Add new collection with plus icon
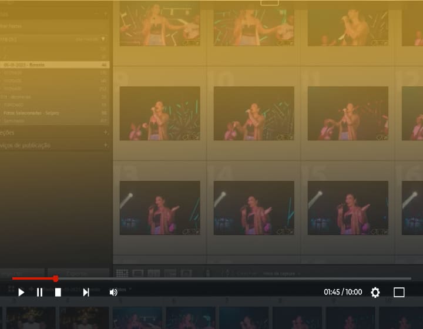The image size is (423, 329). click(x=106, y=133)
